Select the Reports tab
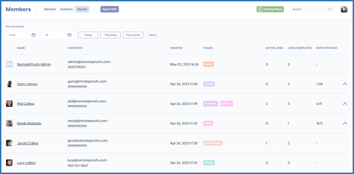The width and height of the screenshot is (354, 174). click(82, 9)
